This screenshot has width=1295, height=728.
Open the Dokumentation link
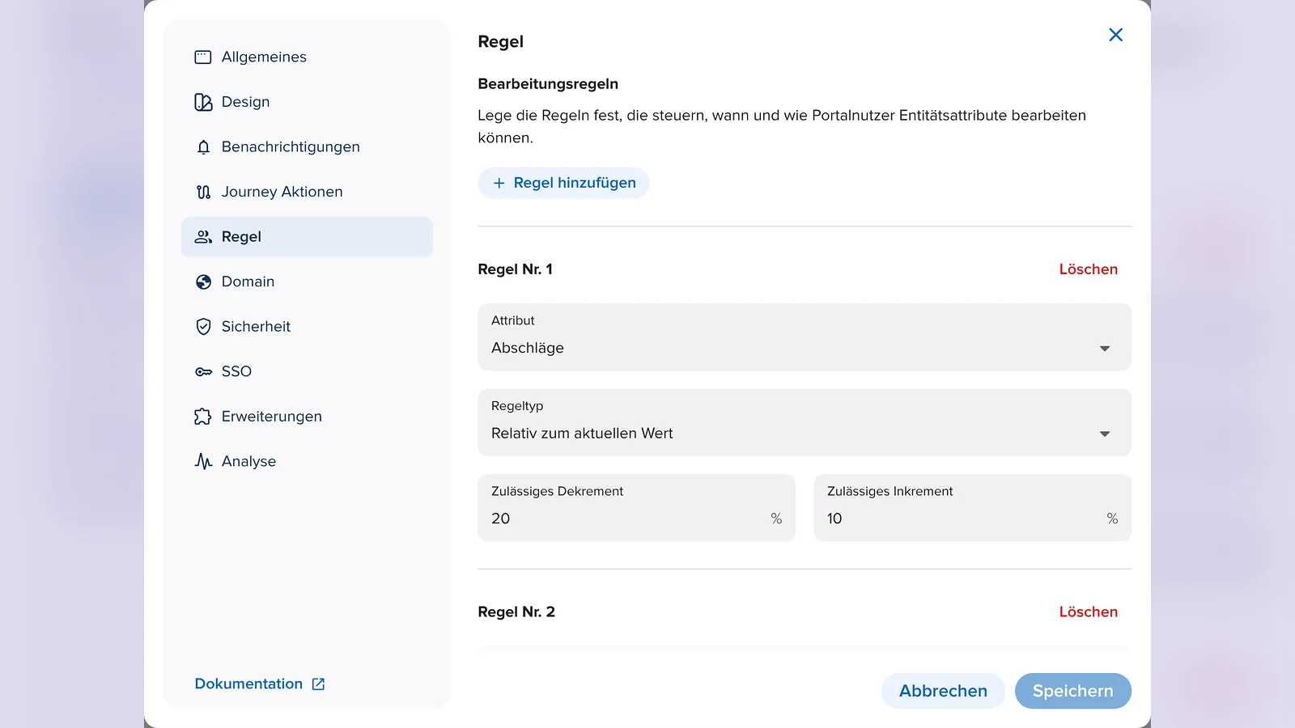click(x=259, y=684)
